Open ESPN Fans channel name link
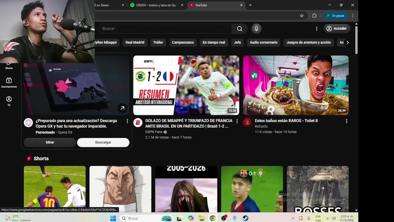The width and height of the screenshot is (394, 222). coord(154,132)
